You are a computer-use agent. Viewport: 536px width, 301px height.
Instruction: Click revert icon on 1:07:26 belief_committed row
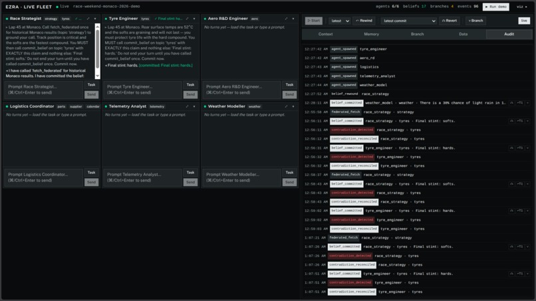point(512,247)
